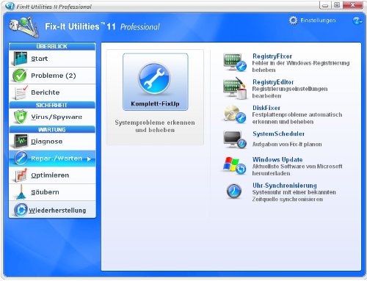Click 'Fehler in der Windows-Registrierung' description

(301, 66)
